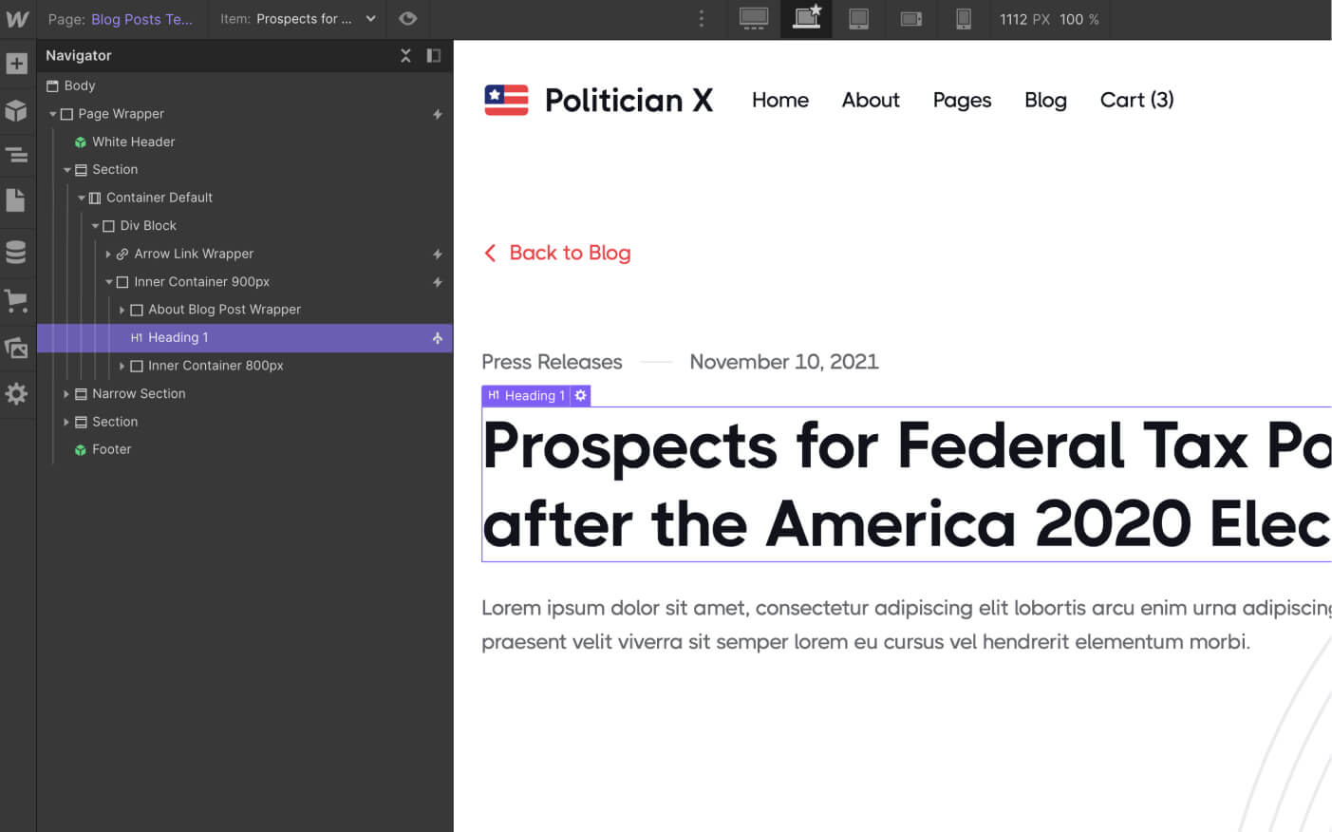Switch to tablet breakpoint view

(858, 19)
